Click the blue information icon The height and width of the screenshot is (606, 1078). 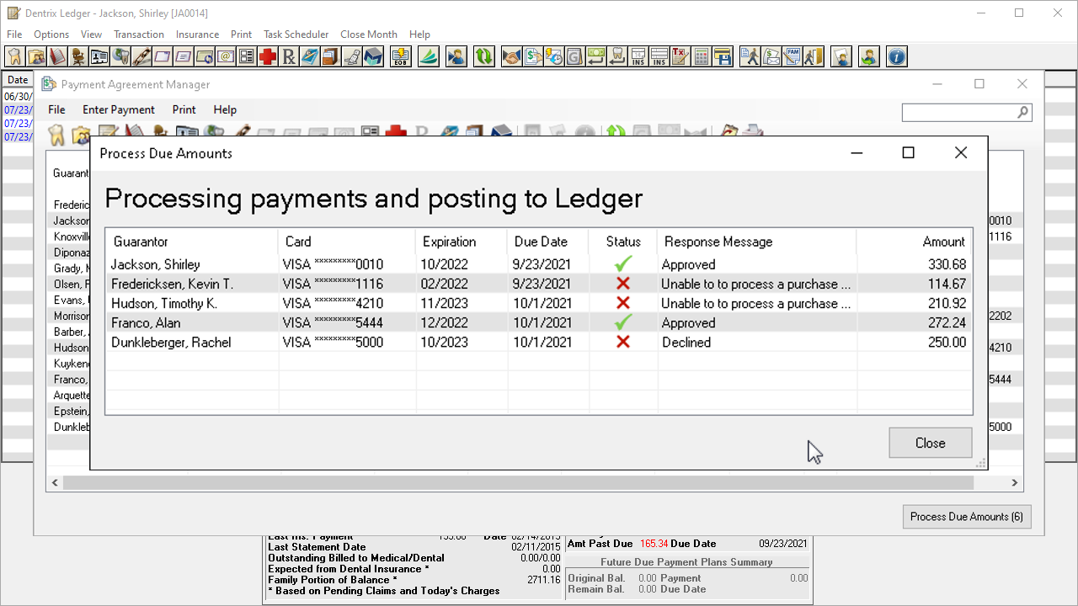[x=897, y=56]
